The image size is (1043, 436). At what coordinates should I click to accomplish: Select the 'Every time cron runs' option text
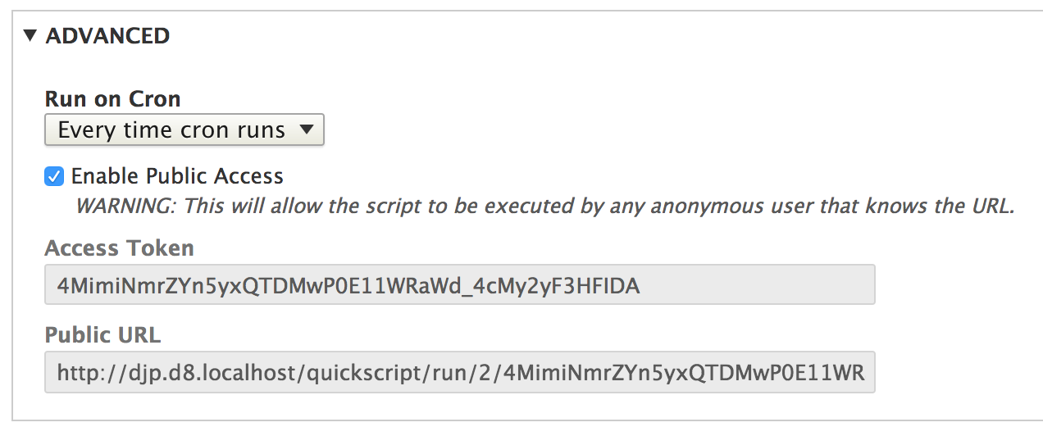point(171,129)
